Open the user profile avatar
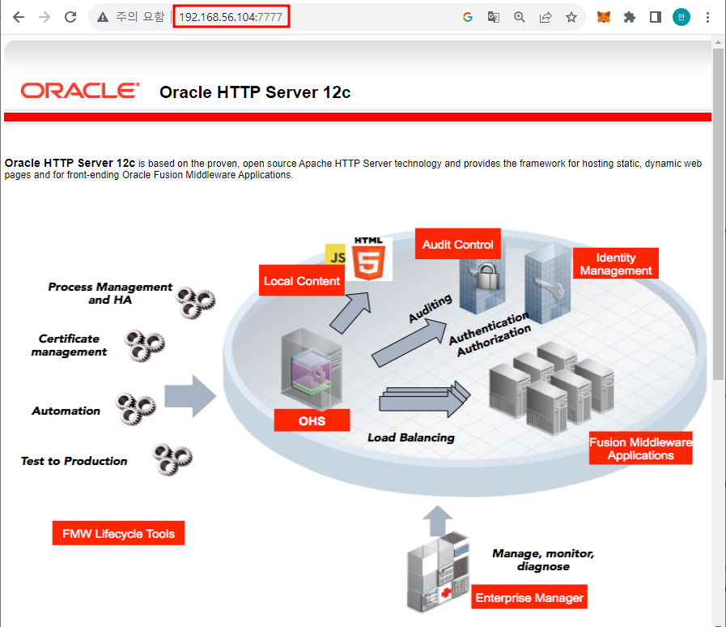This screenshot has height=627, width=726. (x=681, y=17)
